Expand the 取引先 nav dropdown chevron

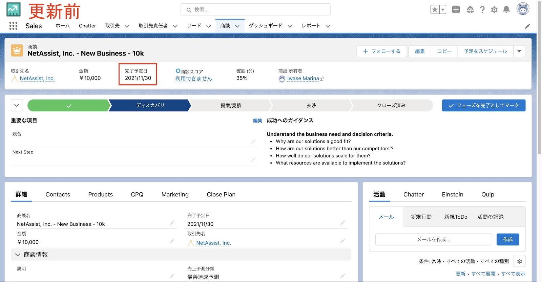[x=127, y=26]
